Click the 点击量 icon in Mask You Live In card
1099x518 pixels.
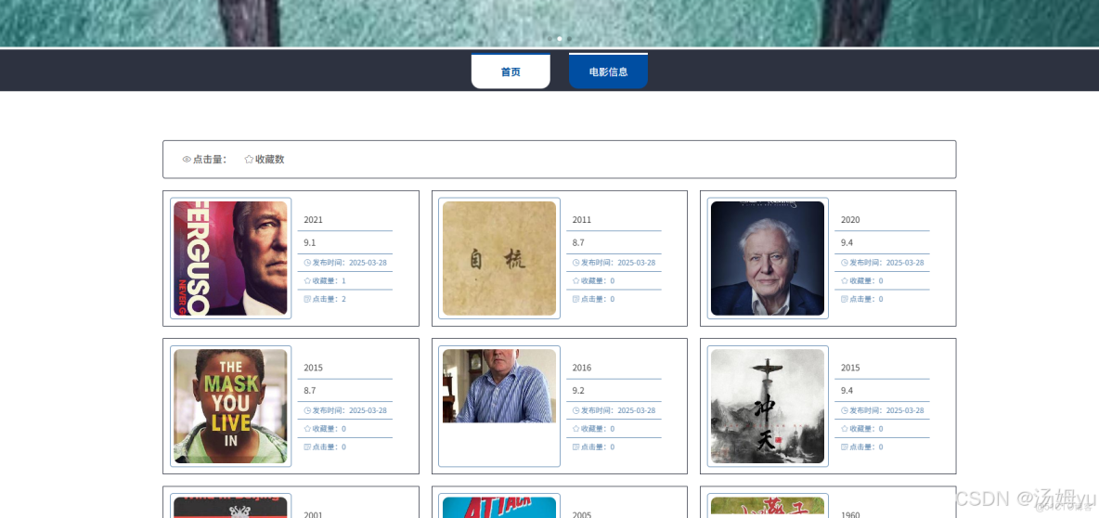tap(307, 447)
